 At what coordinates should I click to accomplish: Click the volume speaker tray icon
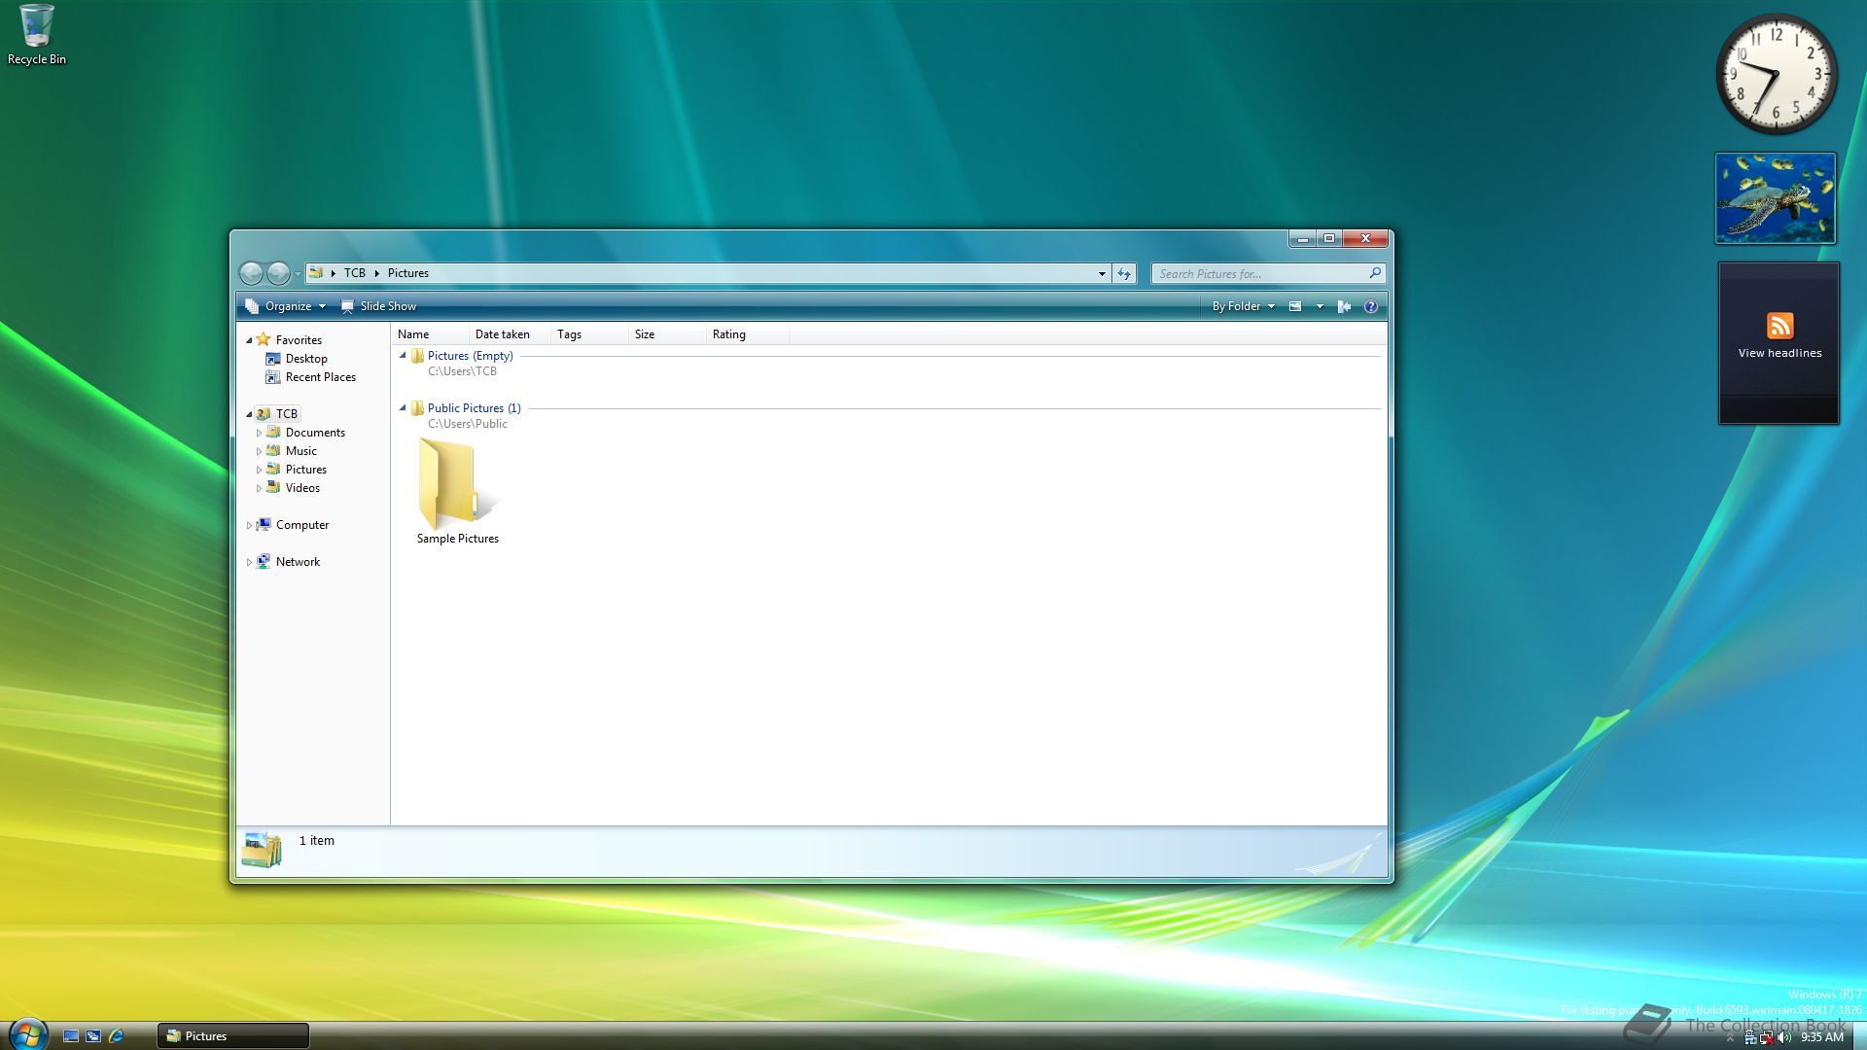[x=1783, y=1037]
